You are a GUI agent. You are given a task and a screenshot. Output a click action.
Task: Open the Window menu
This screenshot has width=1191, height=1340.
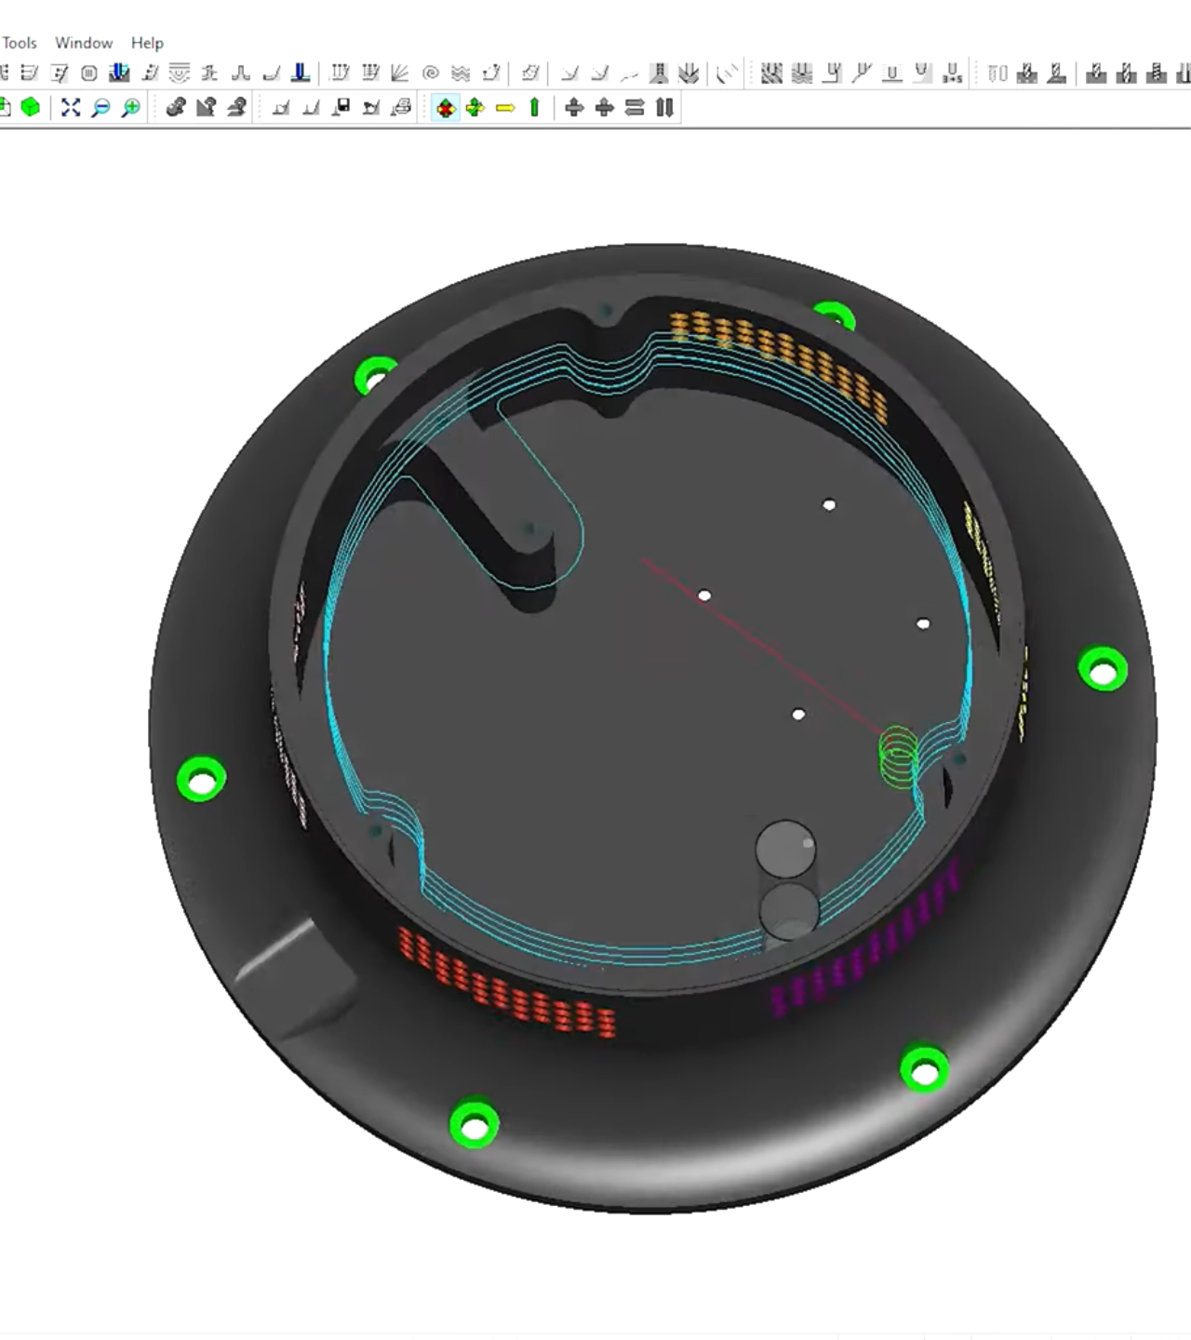point(84,43)
